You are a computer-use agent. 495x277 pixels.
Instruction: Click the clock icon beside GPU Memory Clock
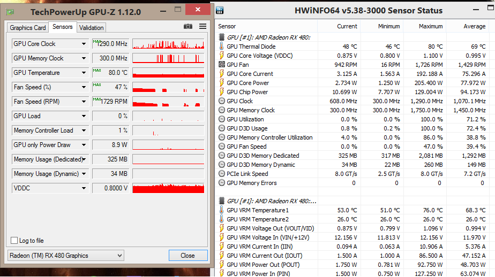(x=222, y=110)
